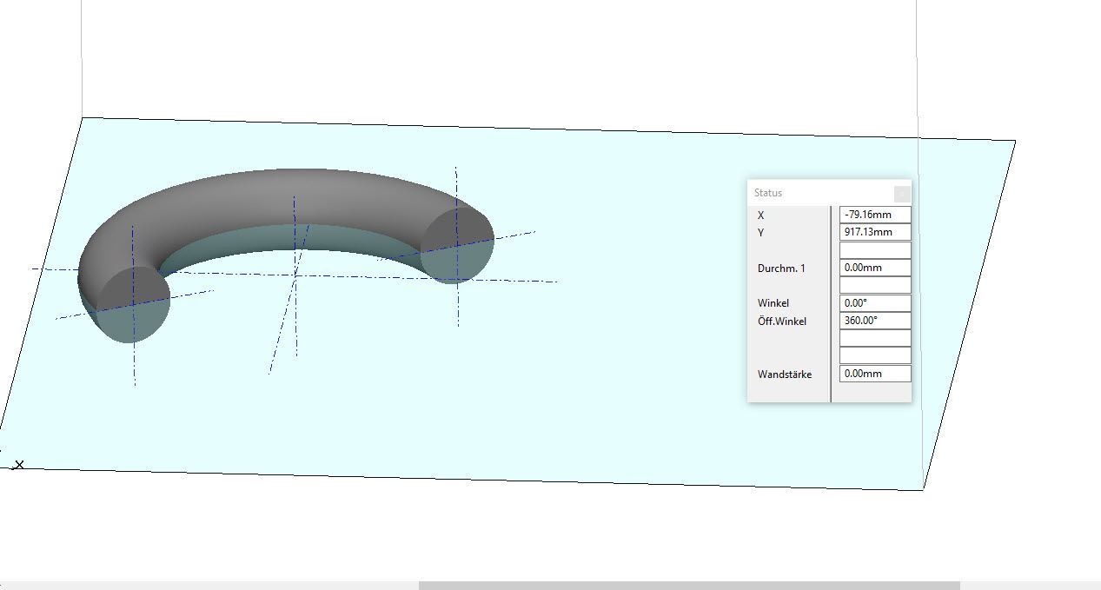Click the Winkel label text
Image resolution: width=1101 pixels, height=590 pixels.
point(773,303)
